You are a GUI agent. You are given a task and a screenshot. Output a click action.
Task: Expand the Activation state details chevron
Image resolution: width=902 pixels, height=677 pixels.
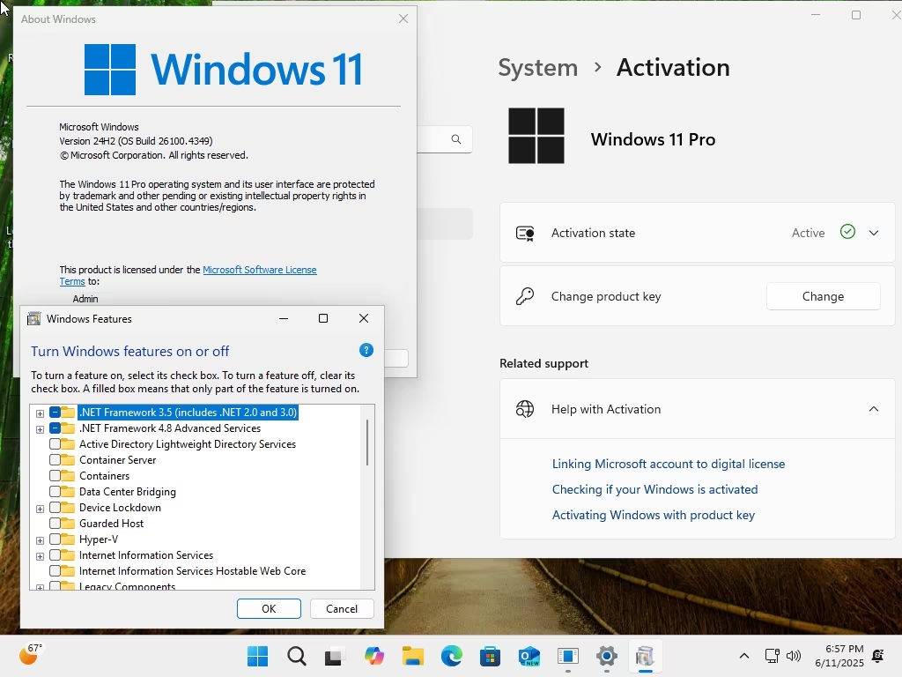pyautogui.click(x=873, y=233)
